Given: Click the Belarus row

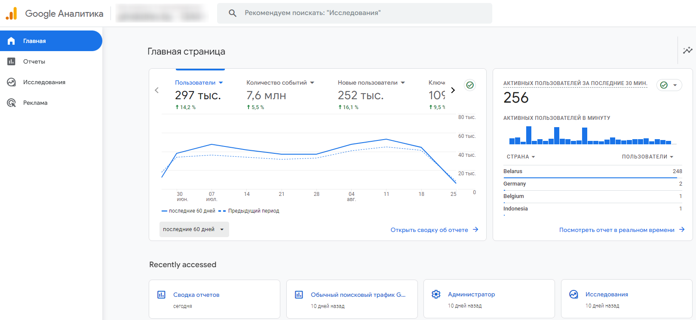Looking at the screenshot, I should pos(593,171).
